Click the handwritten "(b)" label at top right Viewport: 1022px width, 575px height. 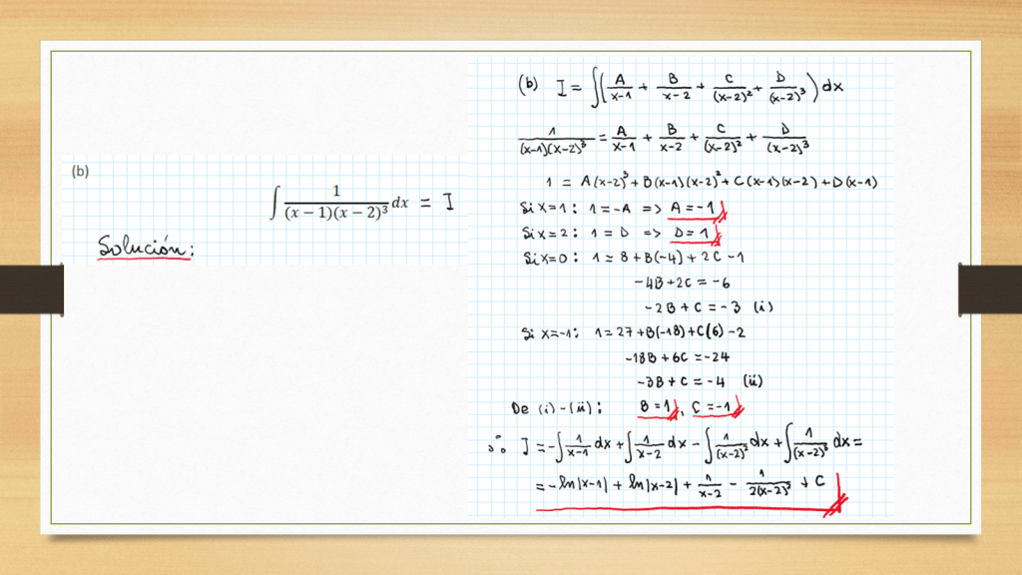pyautogui.click(x=529, y=85)
